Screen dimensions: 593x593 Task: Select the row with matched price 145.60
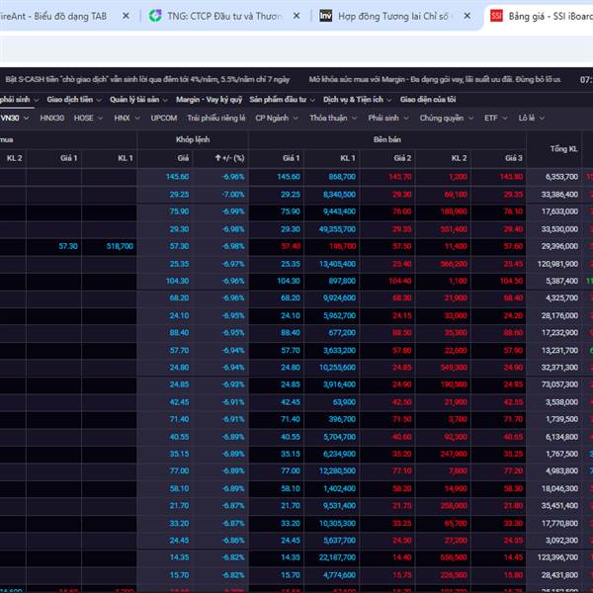click(x=178, y=176)
